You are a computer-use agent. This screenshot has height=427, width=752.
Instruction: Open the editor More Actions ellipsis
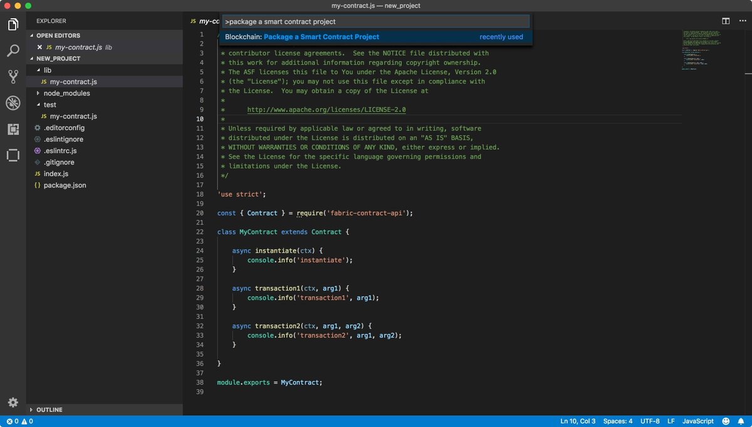pyautogui.click(x=741, y=21)
